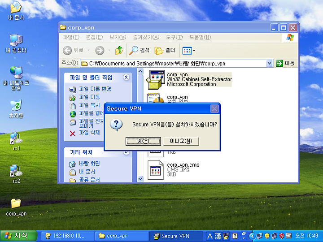This screenshot has height=242, width=323.
Task: Select corp_vpn folder on desktop
Action: (16, 207)
